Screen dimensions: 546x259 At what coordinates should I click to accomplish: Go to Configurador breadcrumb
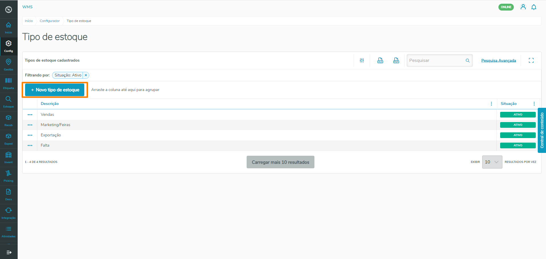click(50, 21)
